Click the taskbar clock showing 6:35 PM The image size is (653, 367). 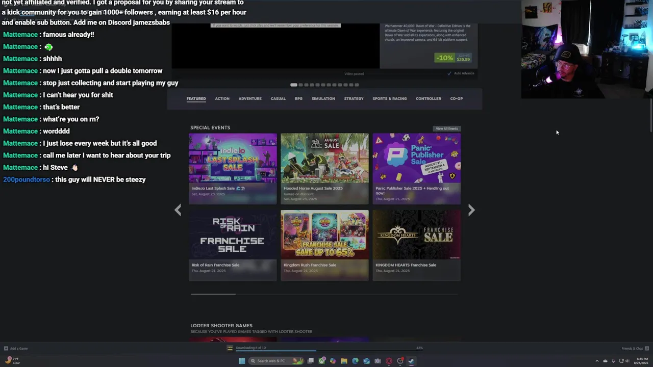click(641, 361)
